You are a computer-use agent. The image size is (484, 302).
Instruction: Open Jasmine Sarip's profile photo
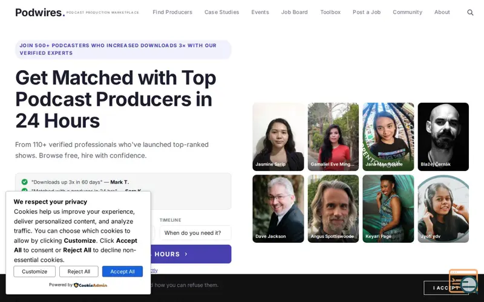pos(278,137)
